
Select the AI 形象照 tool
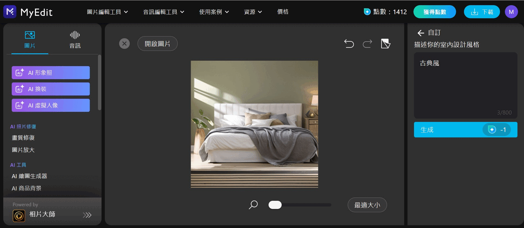(x=51, y=73)
